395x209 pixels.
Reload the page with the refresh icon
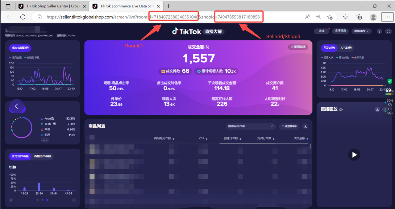tap(23, 17)
